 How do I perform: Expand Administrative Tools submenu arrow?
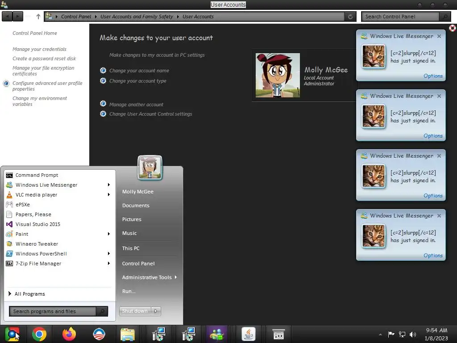(176, 277)
